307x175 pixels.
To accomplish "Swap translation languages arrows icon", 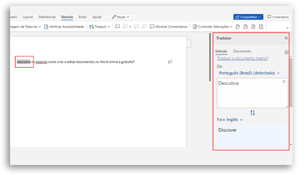I will tap(253, 113).
